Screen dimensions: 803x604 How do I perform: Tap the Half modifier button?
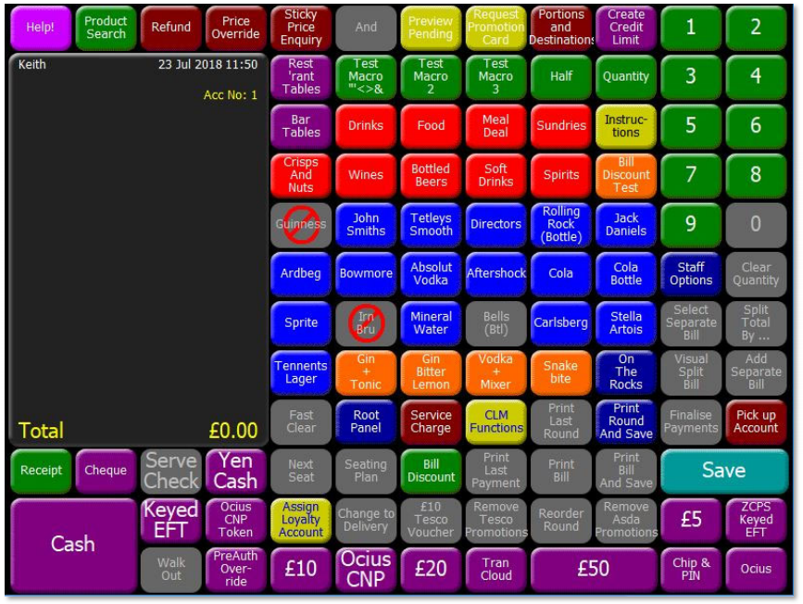[x=560, y=77]
